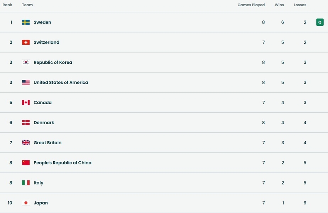The height and width of the screenshot is (213, 328).
Task: Click the green Q qualified badge
Action: (320, 22)
